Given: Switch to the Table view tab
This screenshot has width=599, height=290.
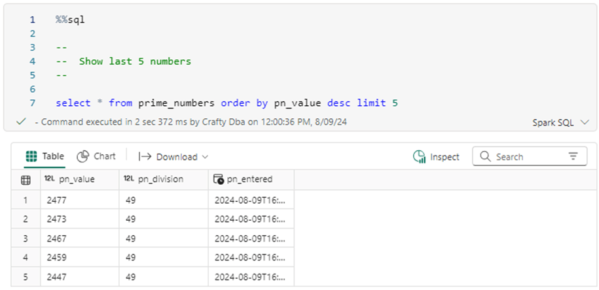Looking at the screenshot, I should click(53, 157).
